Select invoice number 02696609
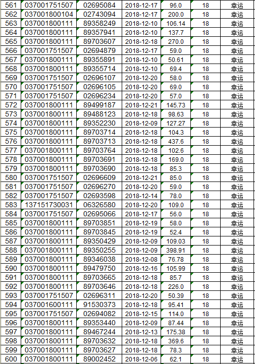The image size is (255, 364). 99,177
